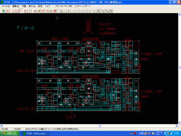This screenshot has width=181, height=136.
Task: Select the pad placement tool
Action: click(25, 11)
